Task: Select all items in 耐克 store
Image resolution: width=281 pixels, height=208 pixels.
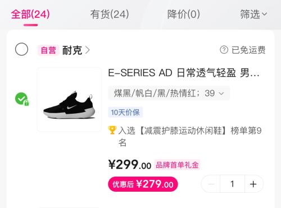Action: pyautogui.click(x=21, y=49)
